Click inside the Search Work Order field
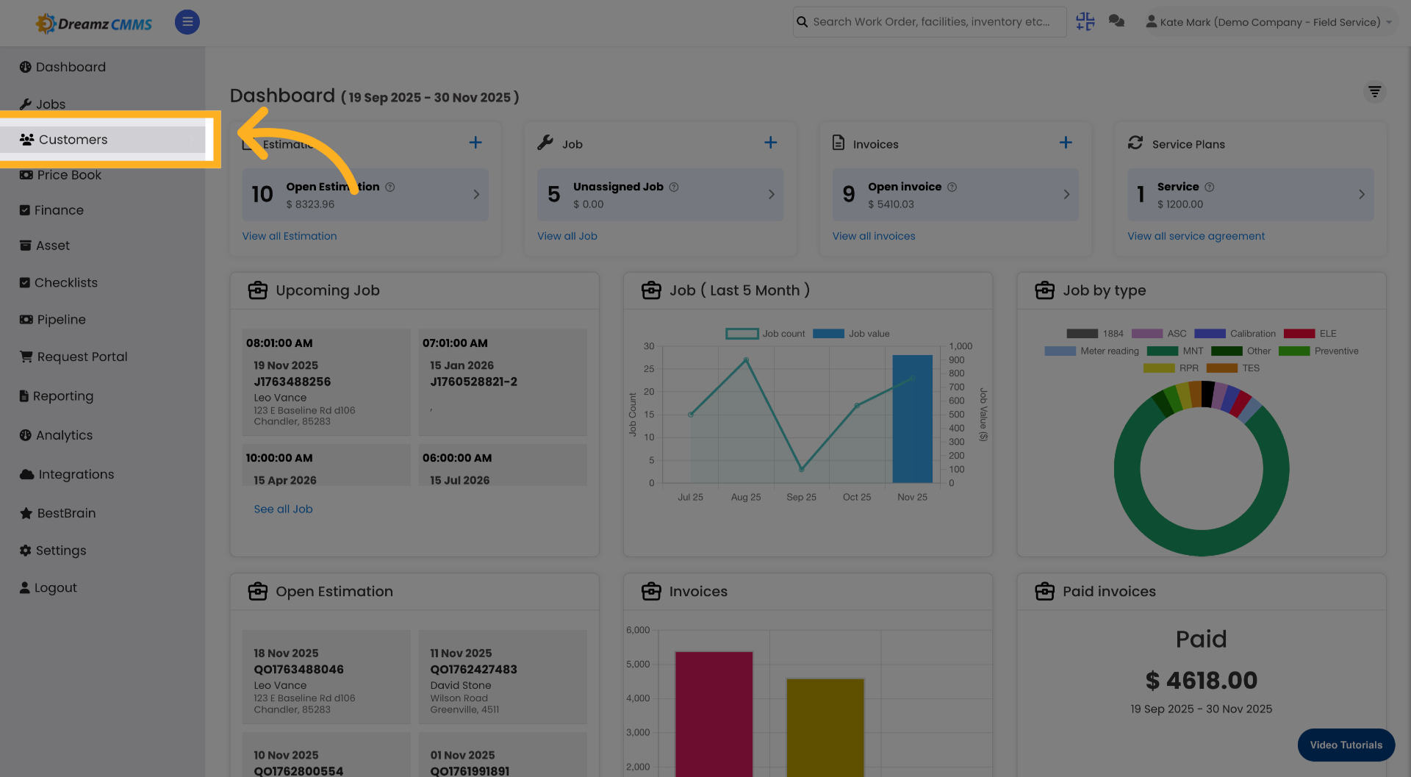Image resolution: width=1411 pixels, height=777 pixels. click(928, 21)
